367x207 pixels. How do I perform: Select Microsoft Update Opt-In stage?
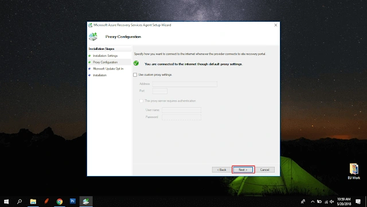click(108, 69)
